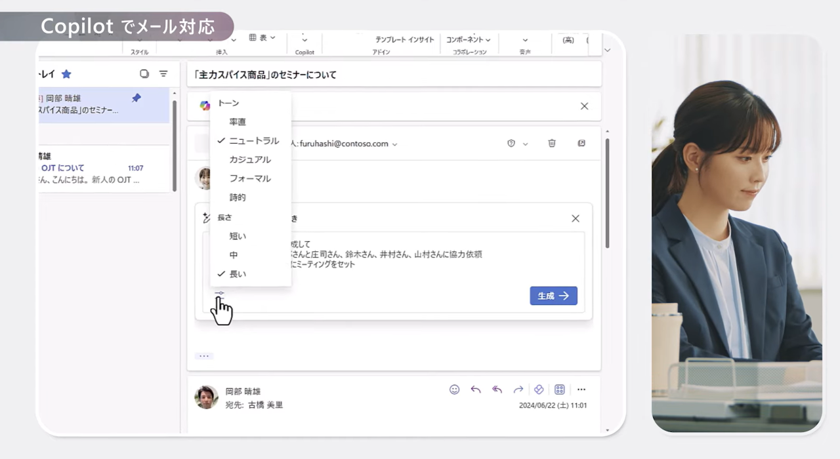The width and height of the screenshot is (840, 459).
Task: Click the favorite star next to inbox title
Action: click(x=66, y=74)
